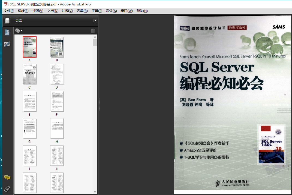Click the navigation pane splitter grip handle
Image resolution: width=292 pixels, height=195 pixels.
pyautogui.click(x=99, y=105)
